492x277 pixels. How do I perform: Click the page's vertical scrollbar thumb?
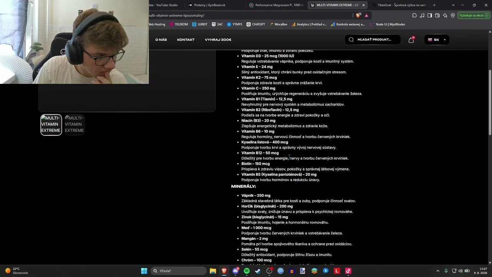490,102
